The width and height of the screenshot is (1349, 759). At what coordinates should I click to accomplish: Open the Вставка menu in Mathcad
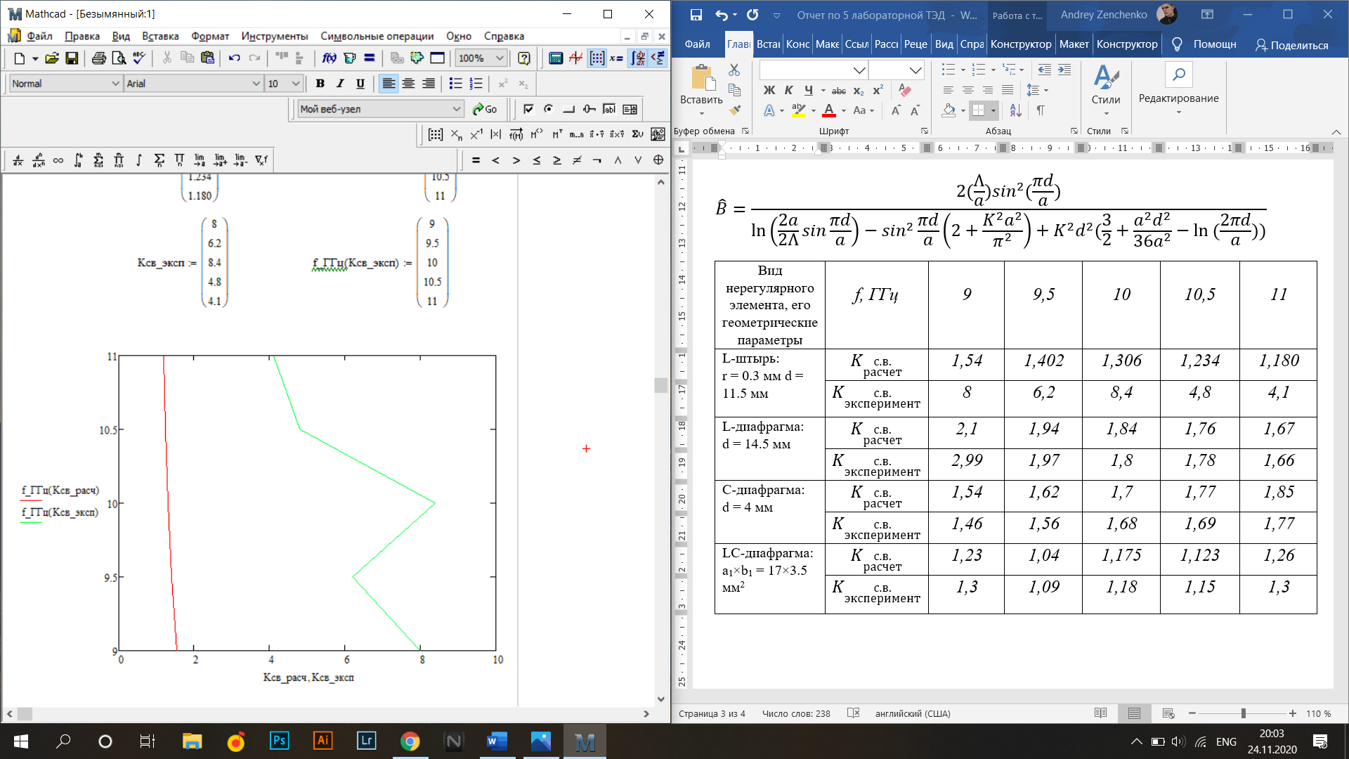point(160,36)
